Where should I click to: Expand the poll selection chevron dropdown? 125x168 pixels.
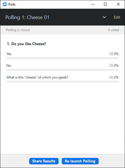(x=104, y=17)
